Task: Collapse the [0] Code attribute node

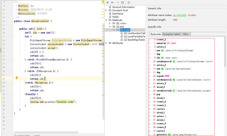Action: pos(114,30)
